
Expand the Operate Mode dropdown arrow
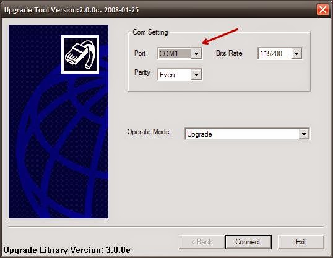click(x=304, y=134)
